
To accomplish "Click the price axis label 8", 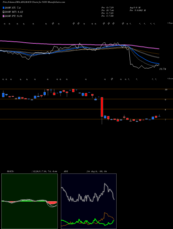I will tap(165, 110).
